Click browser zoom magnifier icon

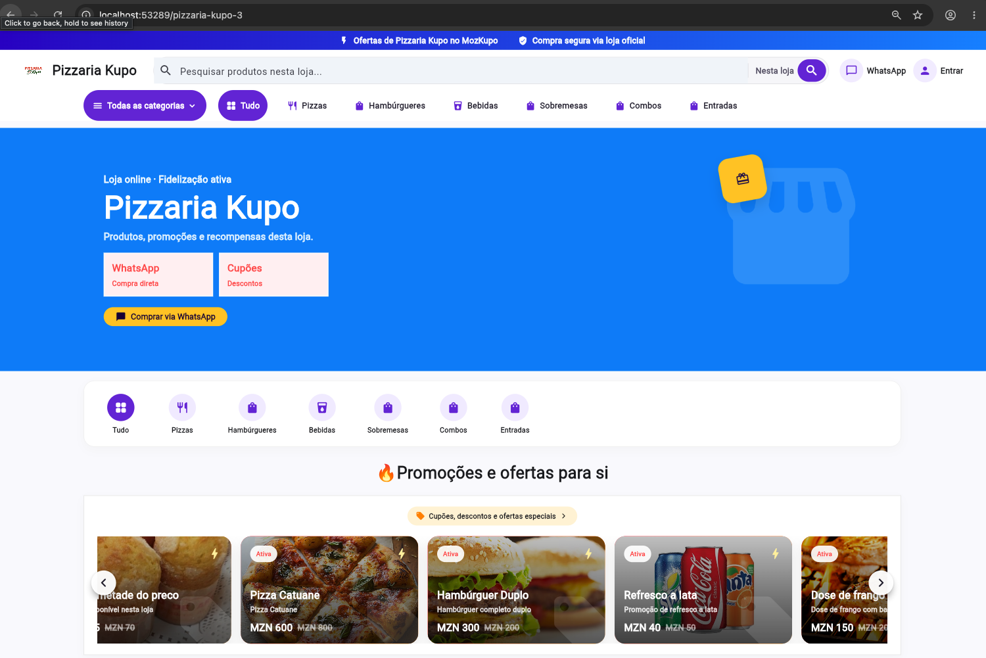[896, 15]
